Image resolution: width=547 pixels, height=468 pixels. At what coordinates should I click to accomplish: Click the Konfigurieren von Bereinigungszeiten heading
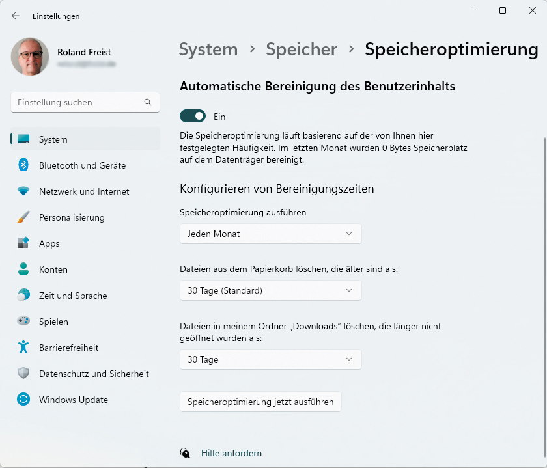pos(277,189)
